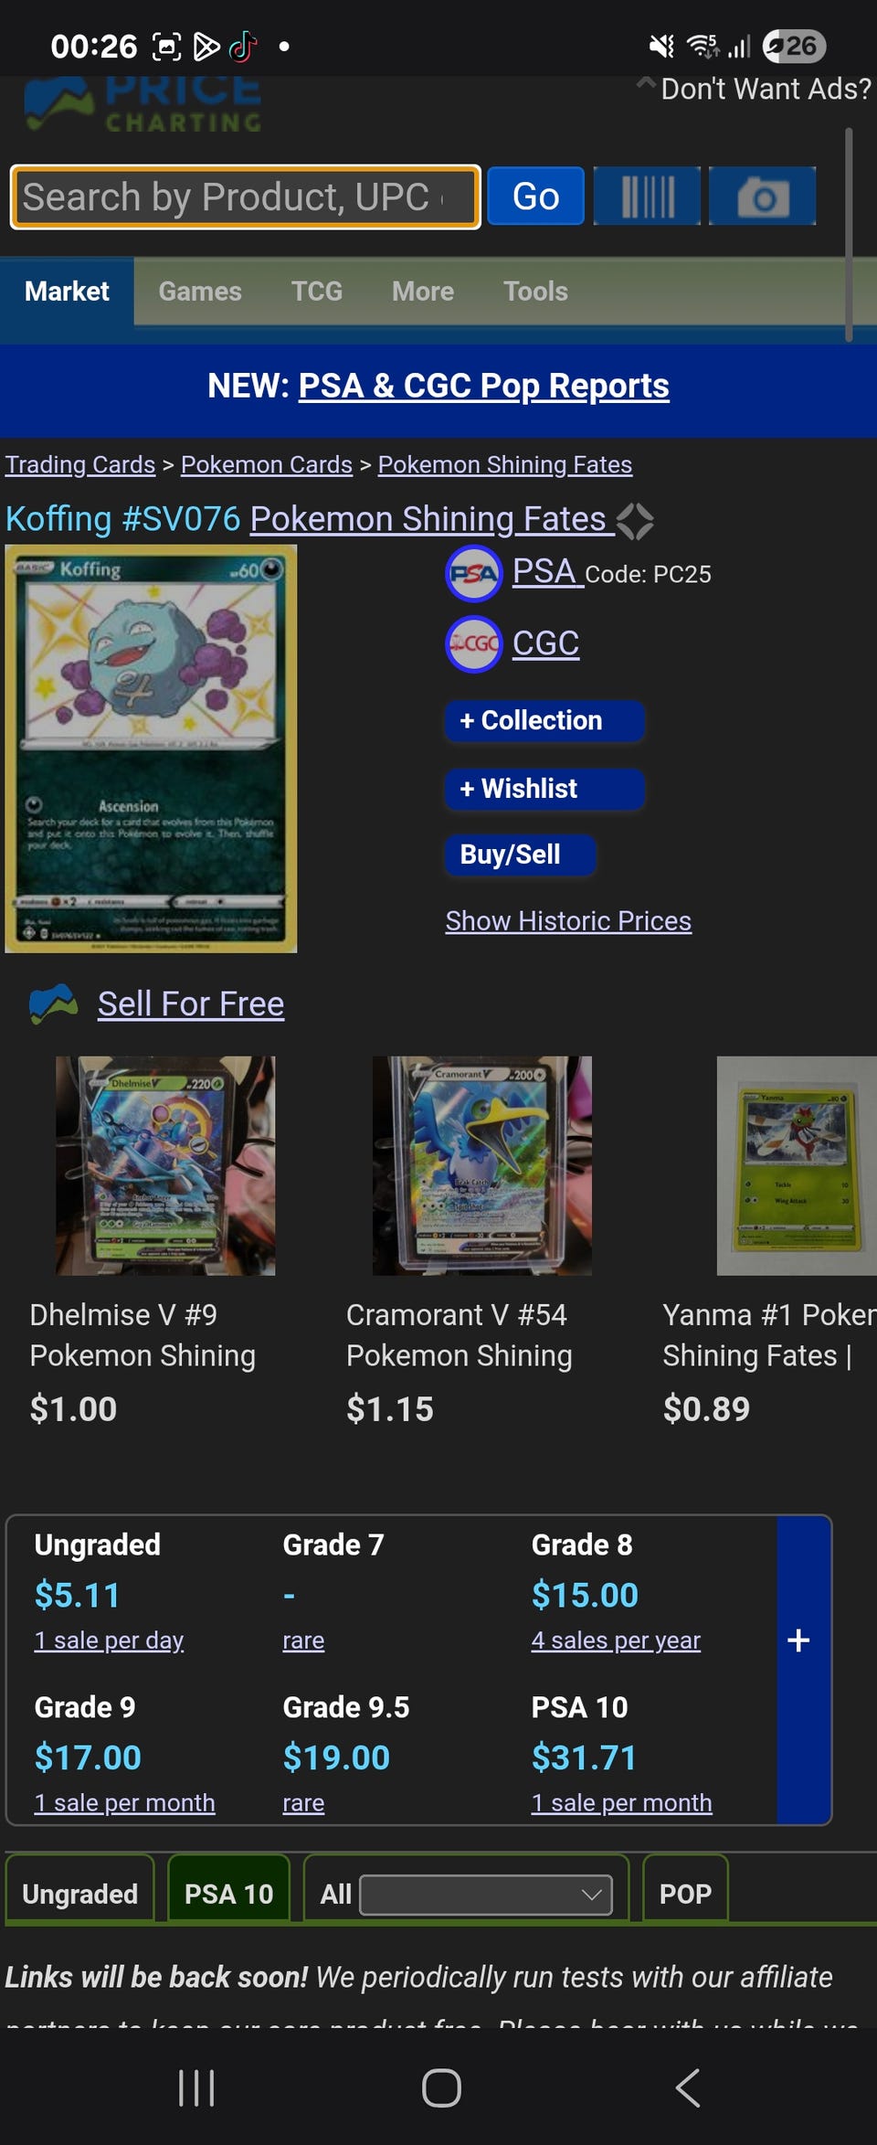Tap the barcode scanner icon button
This screenshot has height=2145, width=877.
(x=647, y=196)
